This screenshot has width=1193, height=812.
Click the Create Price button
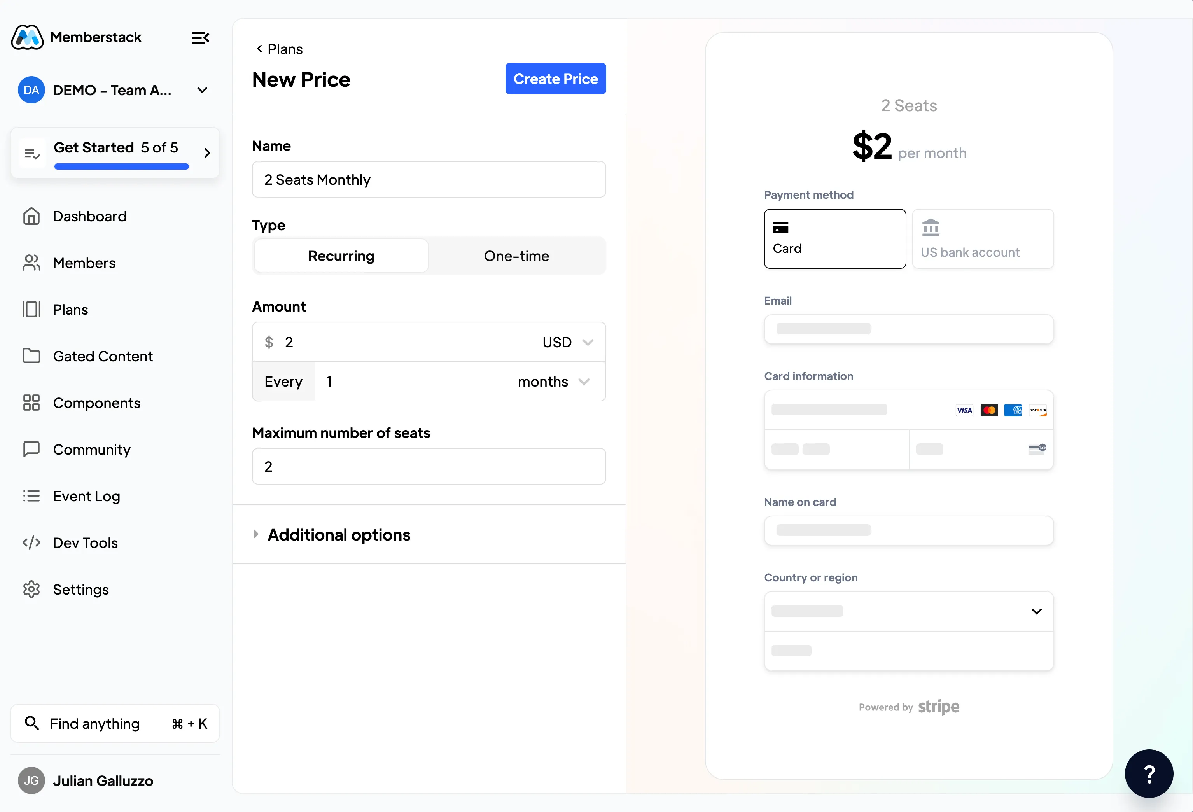[x=555, y=79]
